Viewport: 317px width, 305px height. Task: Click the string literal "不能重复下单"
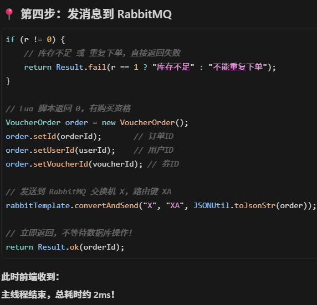point(238,67)
